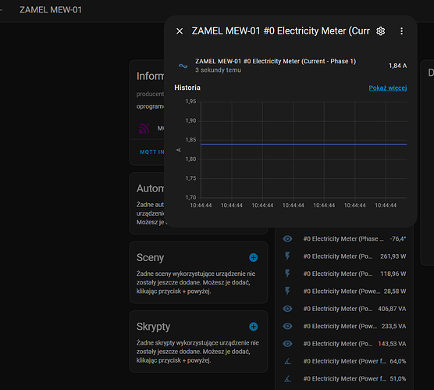Click entity name Current - Phase 1 row
Image resolution: width=434 pixels, height=390 pixels.
[x=276, y=61]
